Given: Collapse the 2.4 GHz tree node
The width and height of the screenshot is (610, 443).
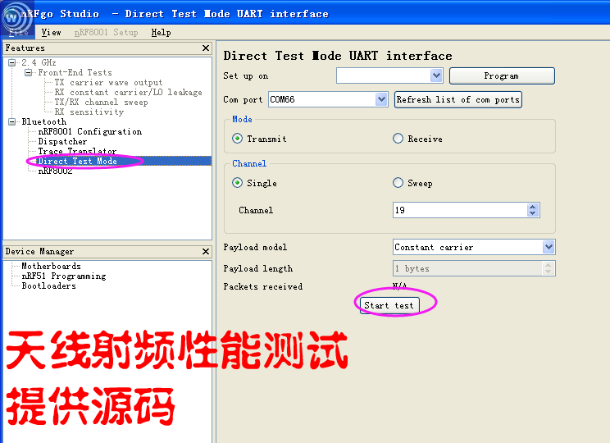Looking at the screenshot, I should point(12,62).
